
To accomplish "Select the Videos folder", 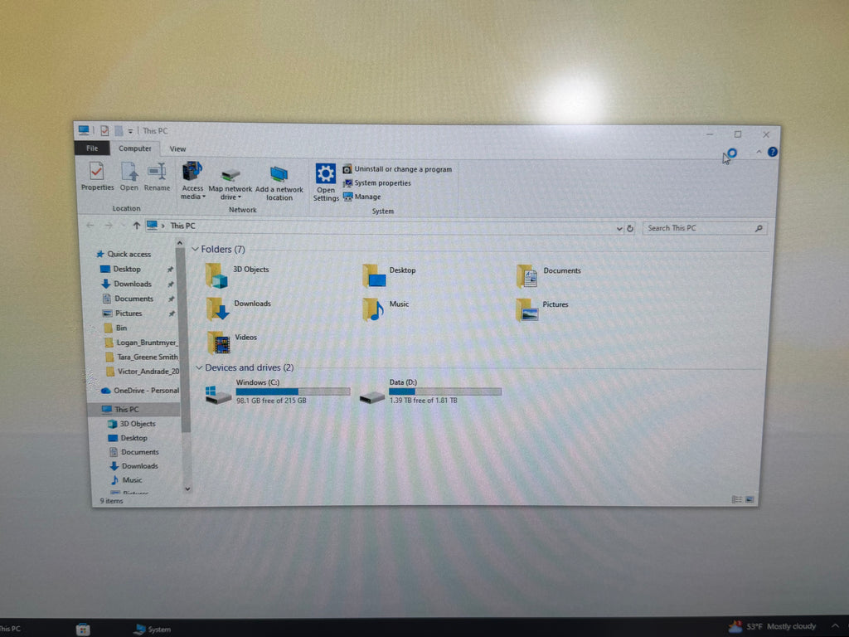I will 232,343.
